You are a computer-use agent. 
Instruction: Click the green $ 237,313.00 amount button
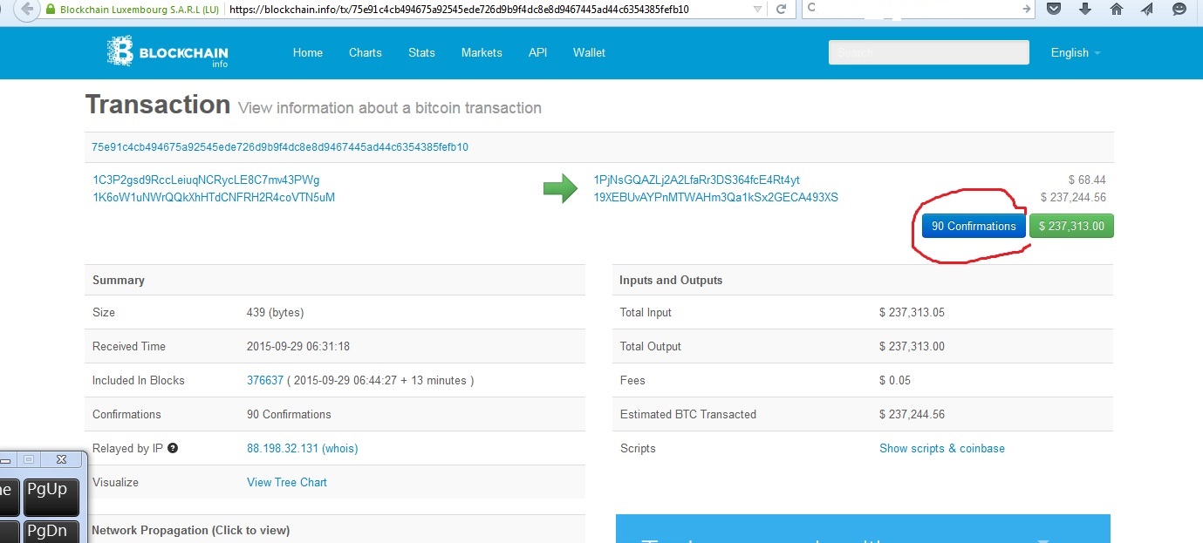point(1071,226)
